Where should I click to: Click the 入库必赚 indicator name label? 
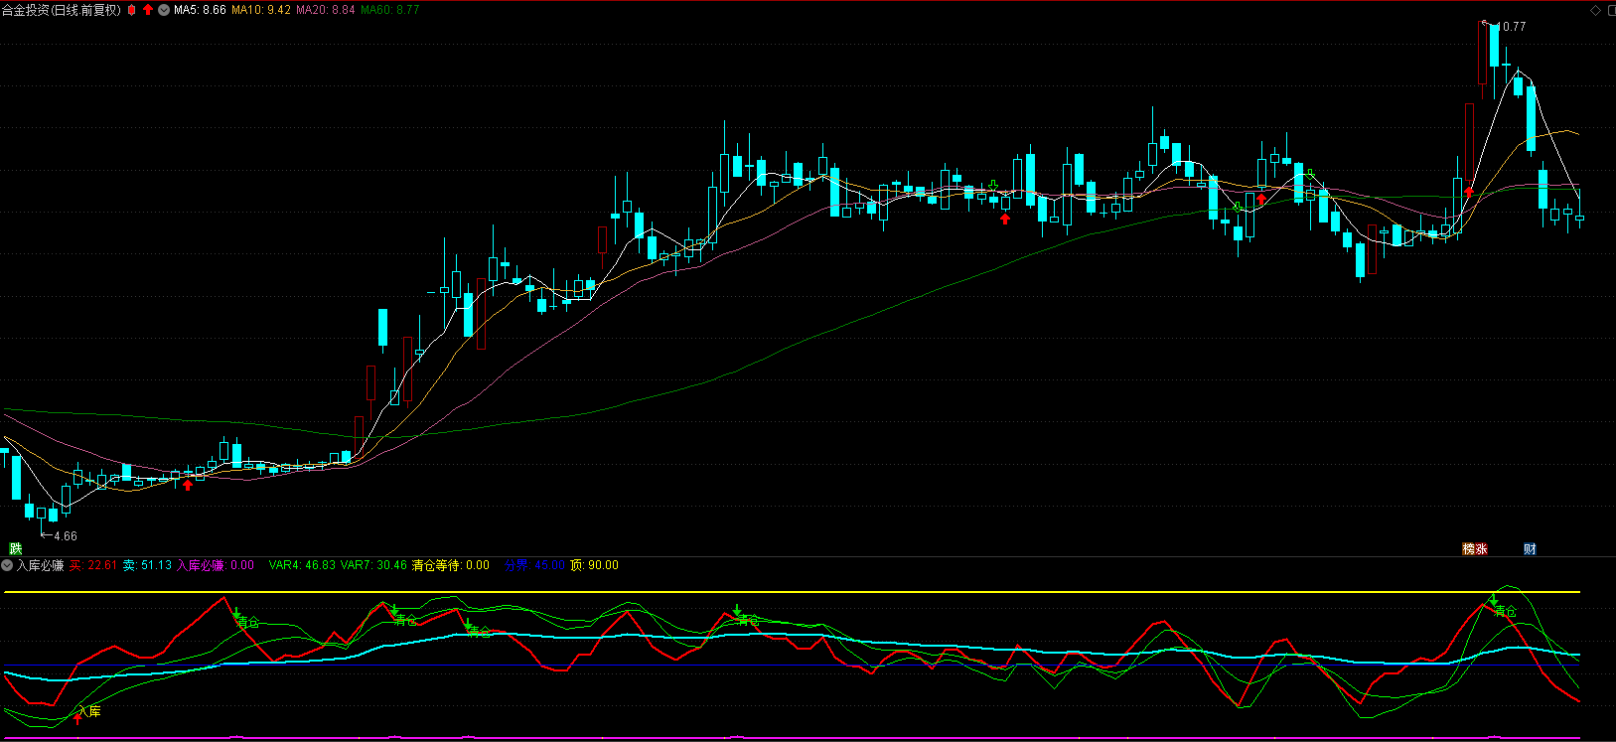click(x=41, y=565)
